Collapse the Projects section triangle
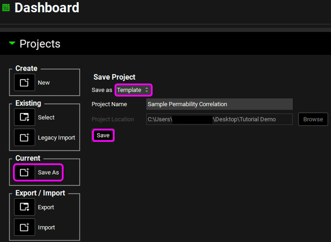Screen dimensions: 331x242 click(x=12, y=44)
